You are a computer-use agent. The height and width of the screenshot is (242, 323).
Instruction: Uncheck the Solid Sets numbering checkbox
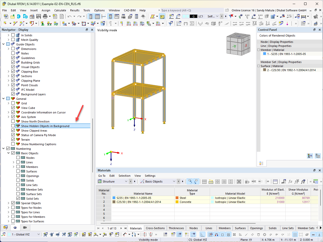coord(18,198)
